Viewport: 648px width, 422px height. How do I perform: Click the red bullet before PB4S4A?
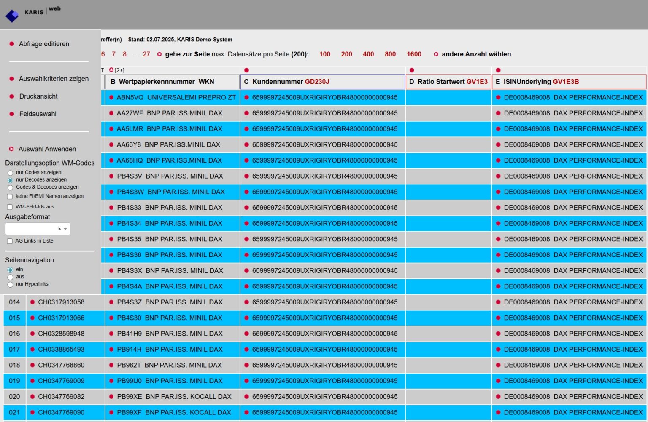111,286
